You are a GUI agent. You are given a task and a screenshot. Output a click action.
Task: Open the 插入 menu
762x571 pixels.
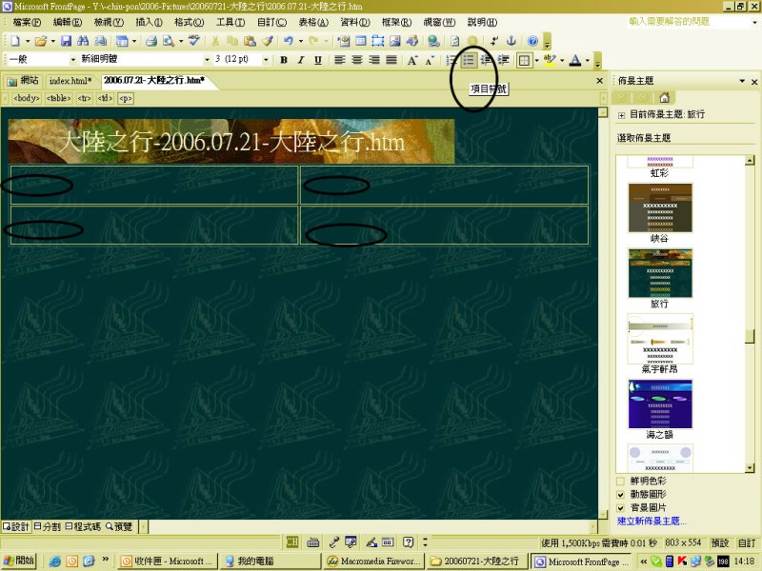click(x=149, y=22)
